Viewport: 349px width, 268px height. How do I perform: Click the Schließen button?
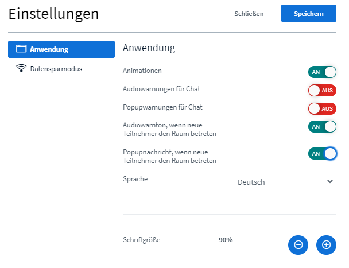click(249, 14)
